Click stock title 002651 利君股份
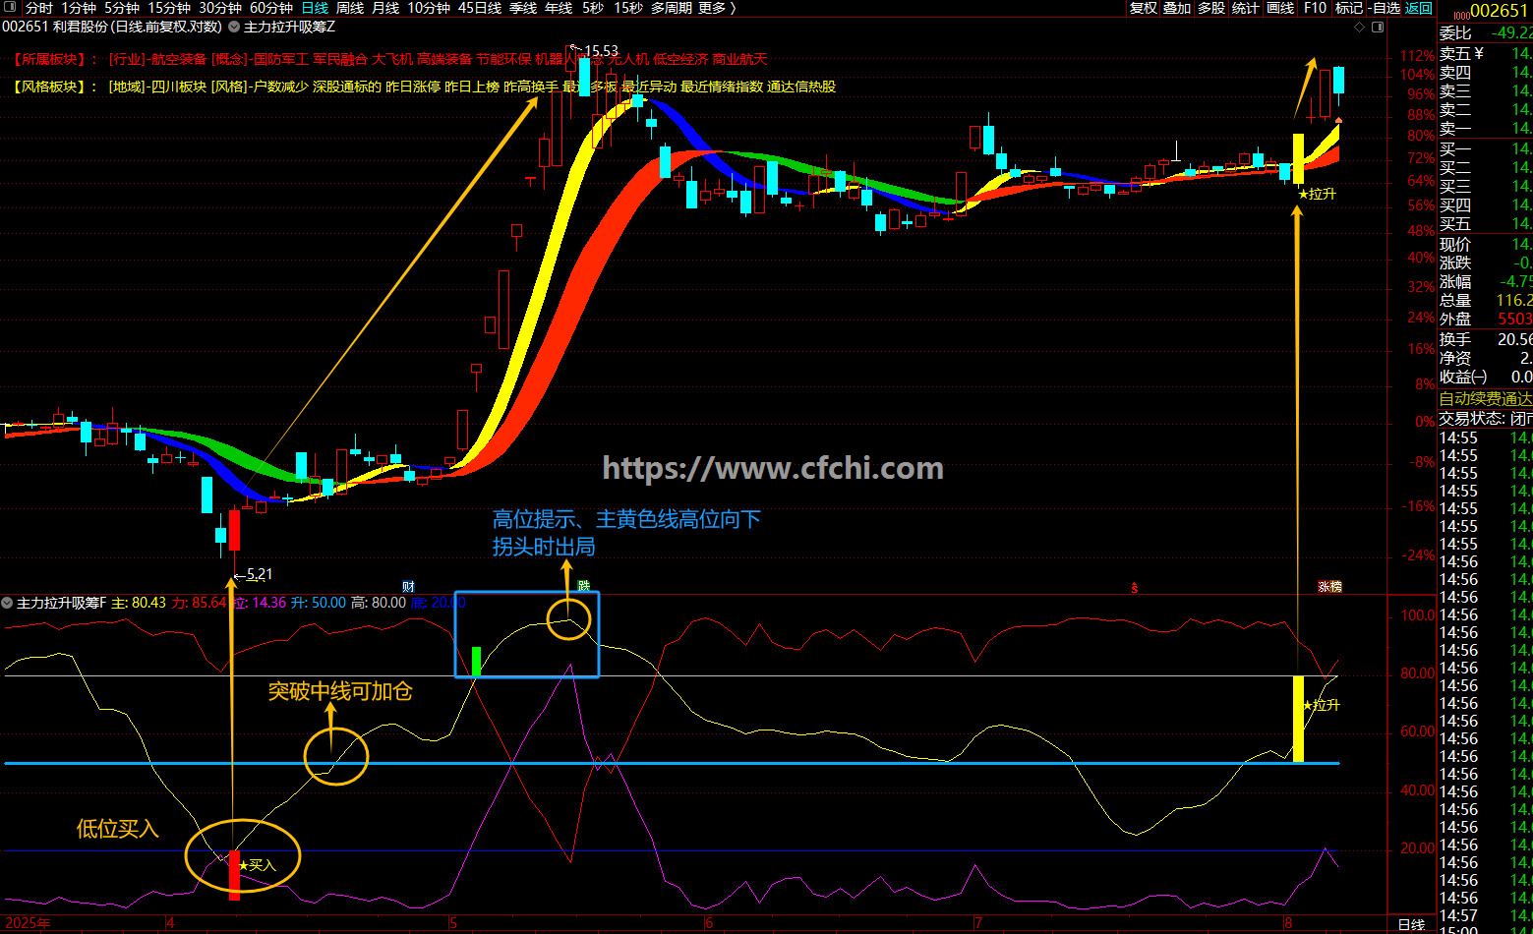1533x934 pixels. pos(55,28)
